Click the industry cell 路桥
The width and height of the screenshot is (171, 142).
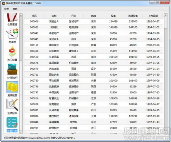[x=74, y=104]
